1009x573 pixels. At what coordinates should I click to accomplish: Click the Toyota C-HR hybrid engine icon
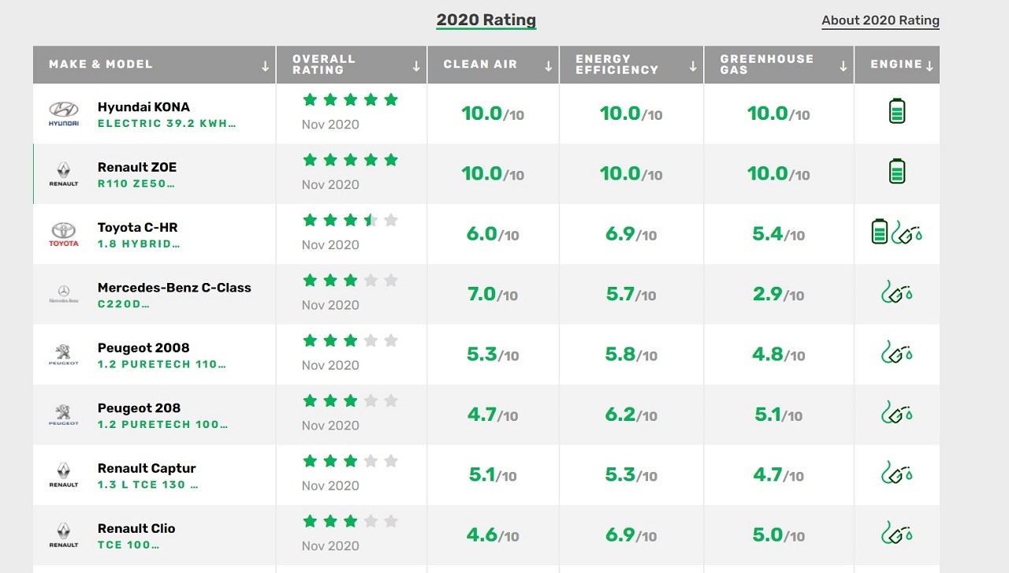click(x=897, y=232)
